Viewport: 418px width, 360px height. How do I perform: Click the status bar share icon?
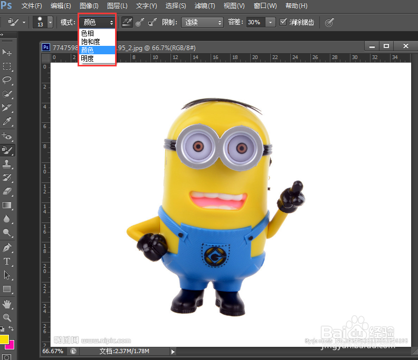coord(73,351)
